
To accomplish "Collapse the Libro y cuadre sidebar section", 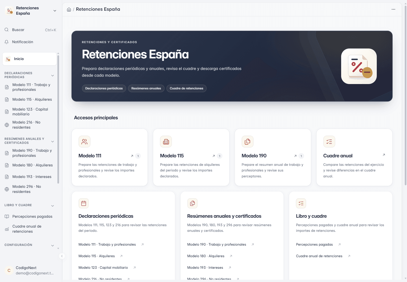I will click(x=53, y=206).
